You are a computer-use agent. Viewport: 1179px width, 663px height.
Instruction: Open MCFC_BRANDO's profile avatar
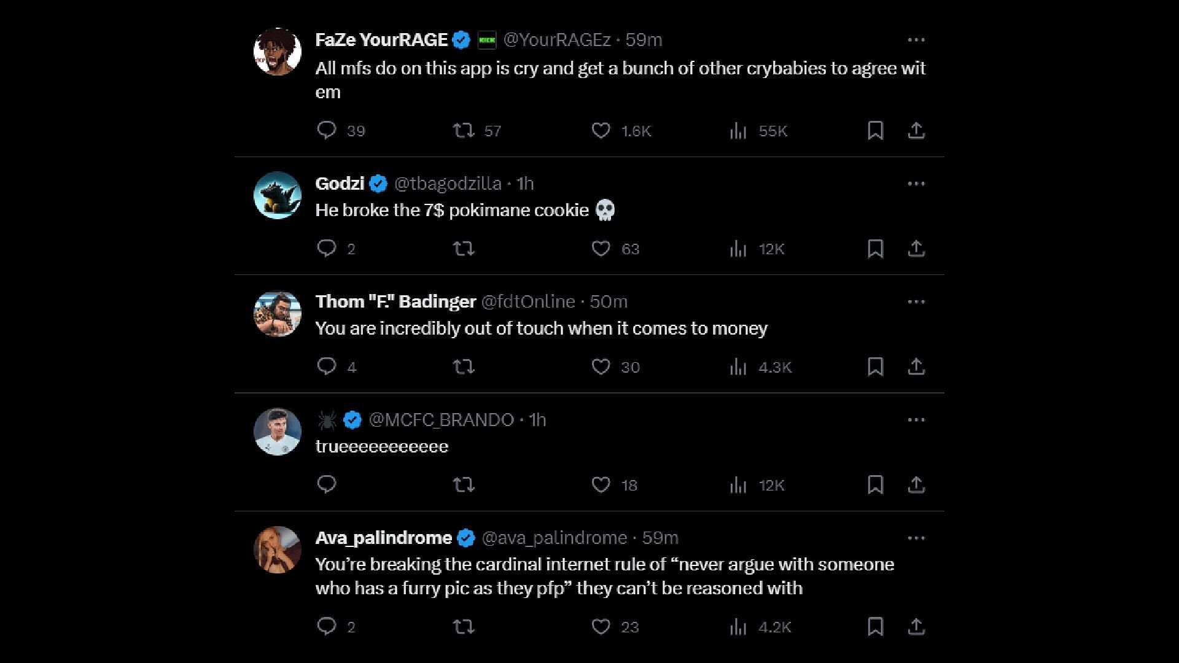[278, 432]
